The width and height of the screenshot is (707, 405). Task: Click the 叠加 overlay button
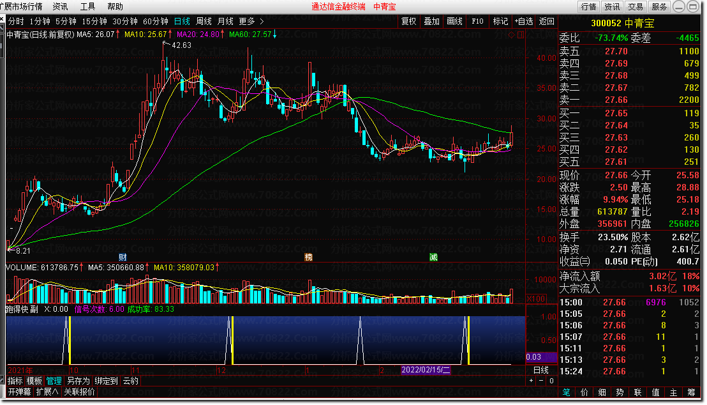tap(431, 21)
